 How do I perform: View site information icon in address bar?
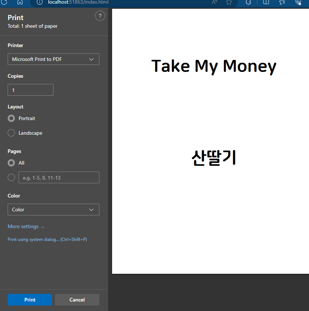40,2
